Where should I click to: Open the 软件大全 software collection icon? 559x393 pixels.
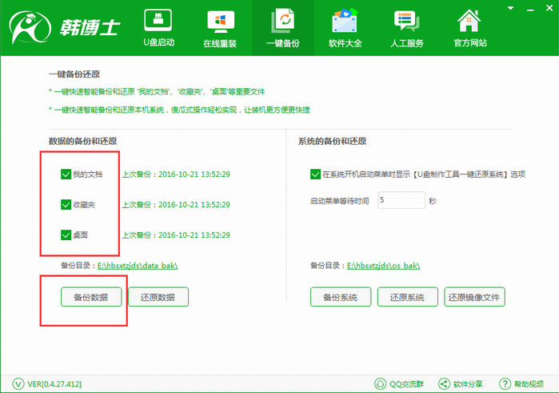point(345,20)
